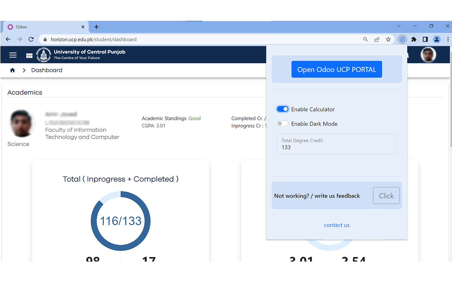Click the active extension icon near address bar
The image size is (452, 282).
coord(402,39)
